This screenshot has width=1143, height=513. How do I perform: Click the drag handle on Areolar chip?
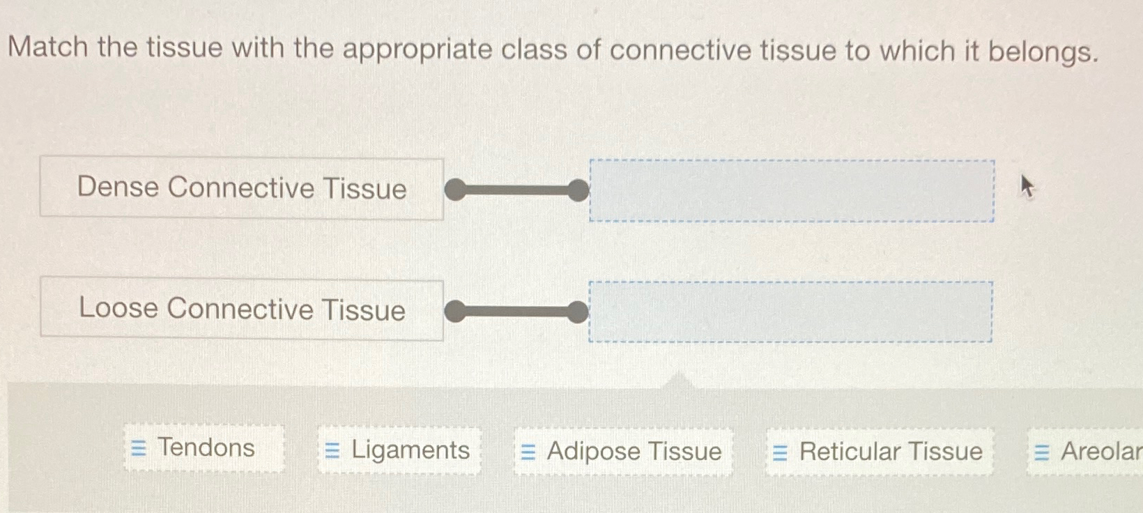point(1041,452)
